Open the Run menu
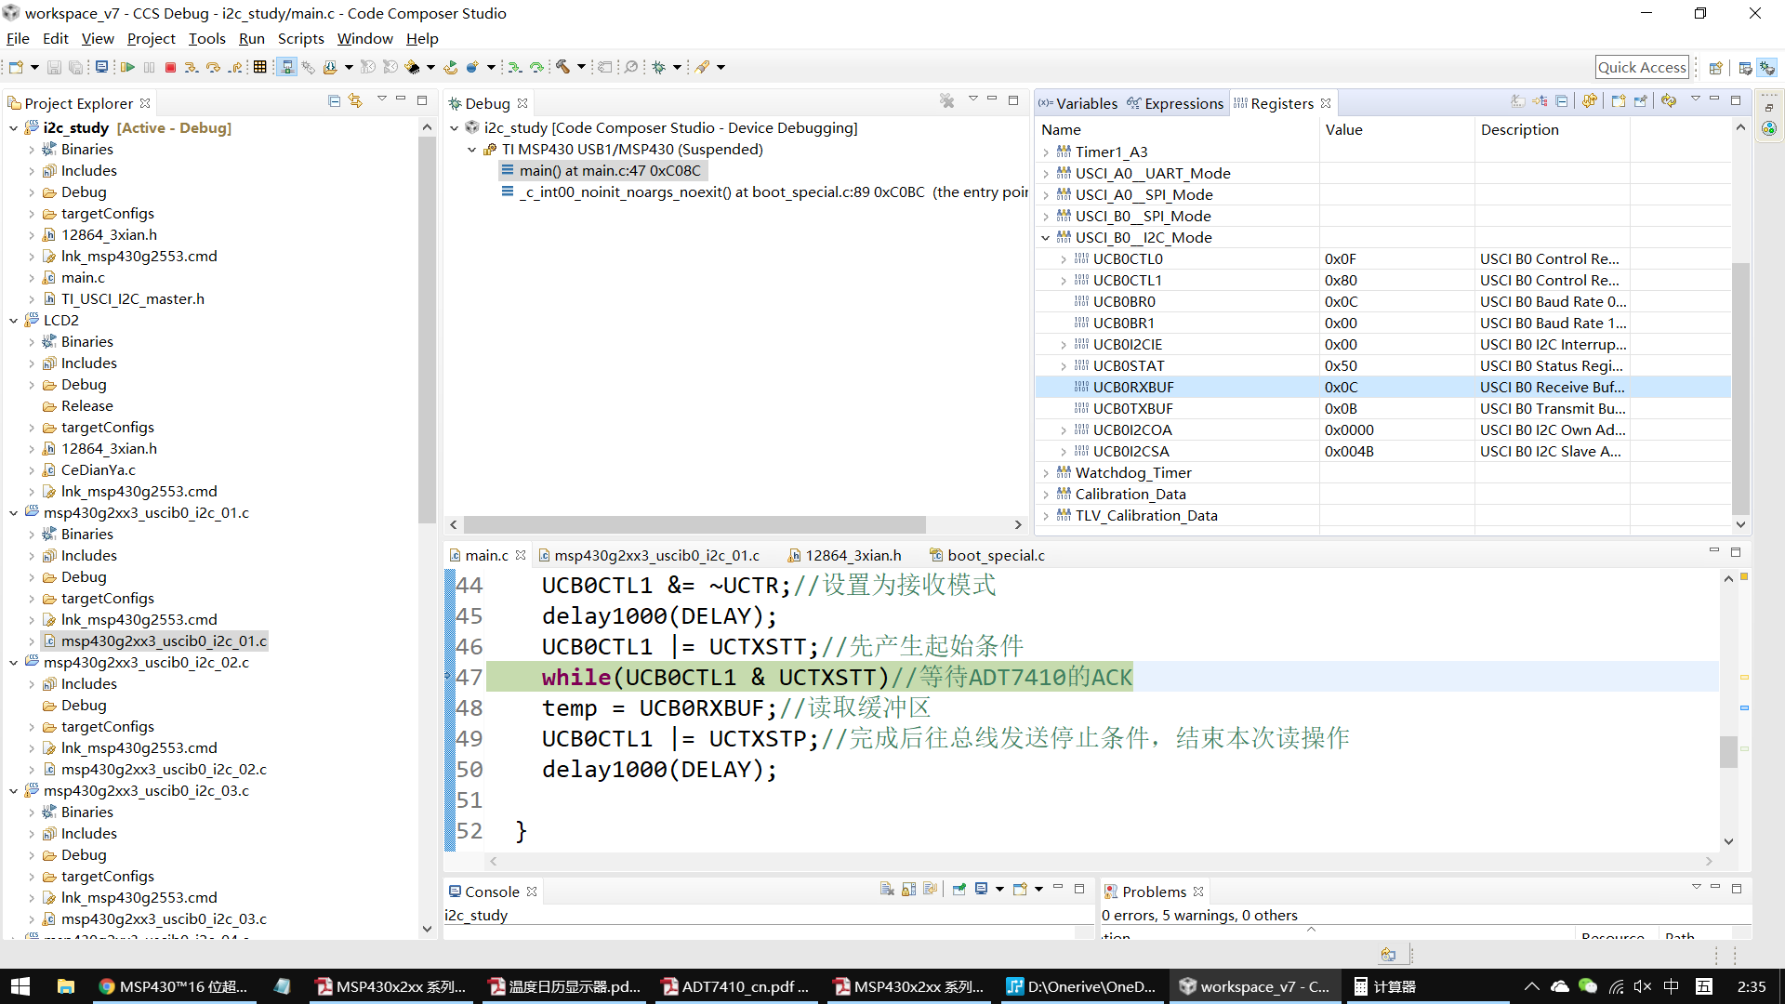This screenshot has height=1004, width=1785. (251, 38)
